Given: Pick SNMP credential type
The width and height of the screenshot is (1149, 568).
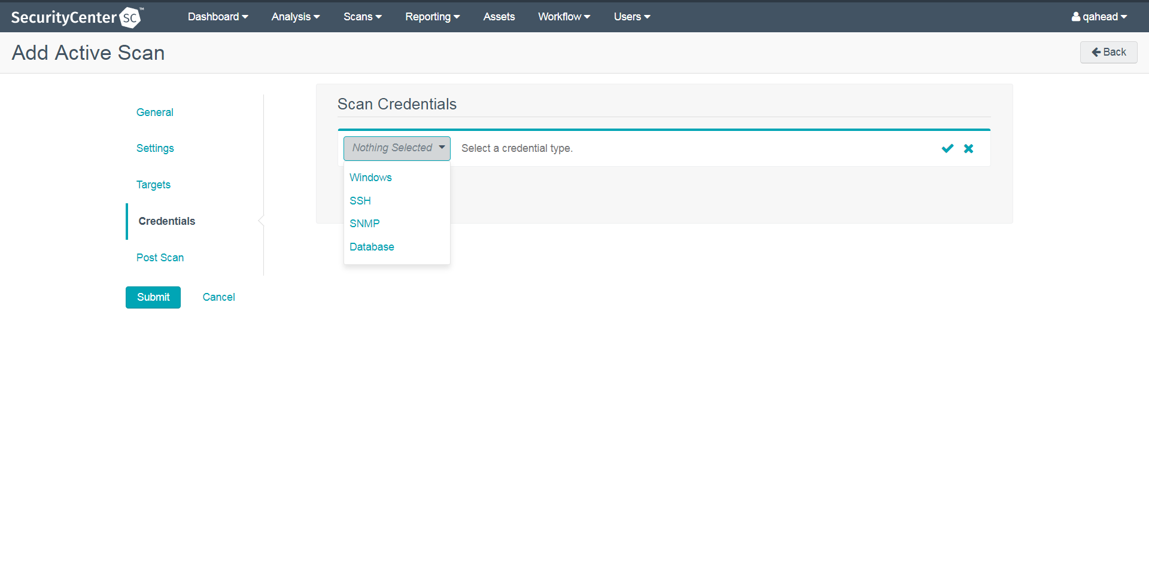Looking at the screenshot, I should [x=364, y=224].
